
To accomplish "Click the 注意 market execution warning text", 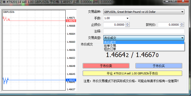I will click(131, 81).
